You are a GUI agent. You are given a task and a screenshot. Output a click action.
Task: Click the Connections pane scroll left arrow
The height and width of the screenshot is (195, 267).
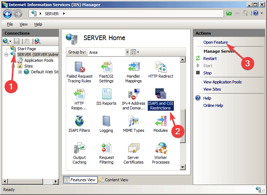tap(5, 182)
